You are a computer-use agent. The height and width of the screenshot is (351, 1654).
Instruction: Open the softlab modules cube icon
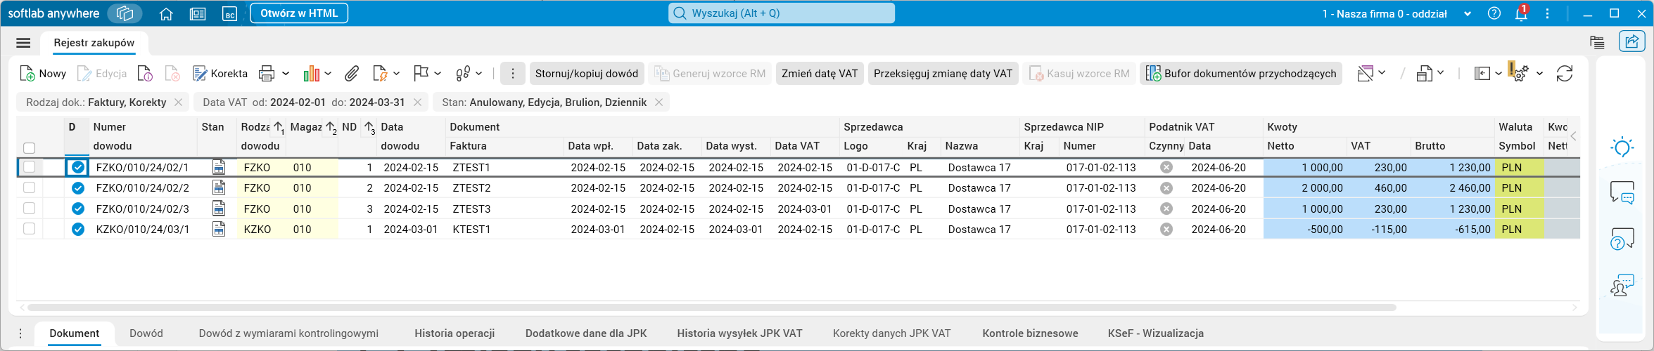click(x=125, y=13)
